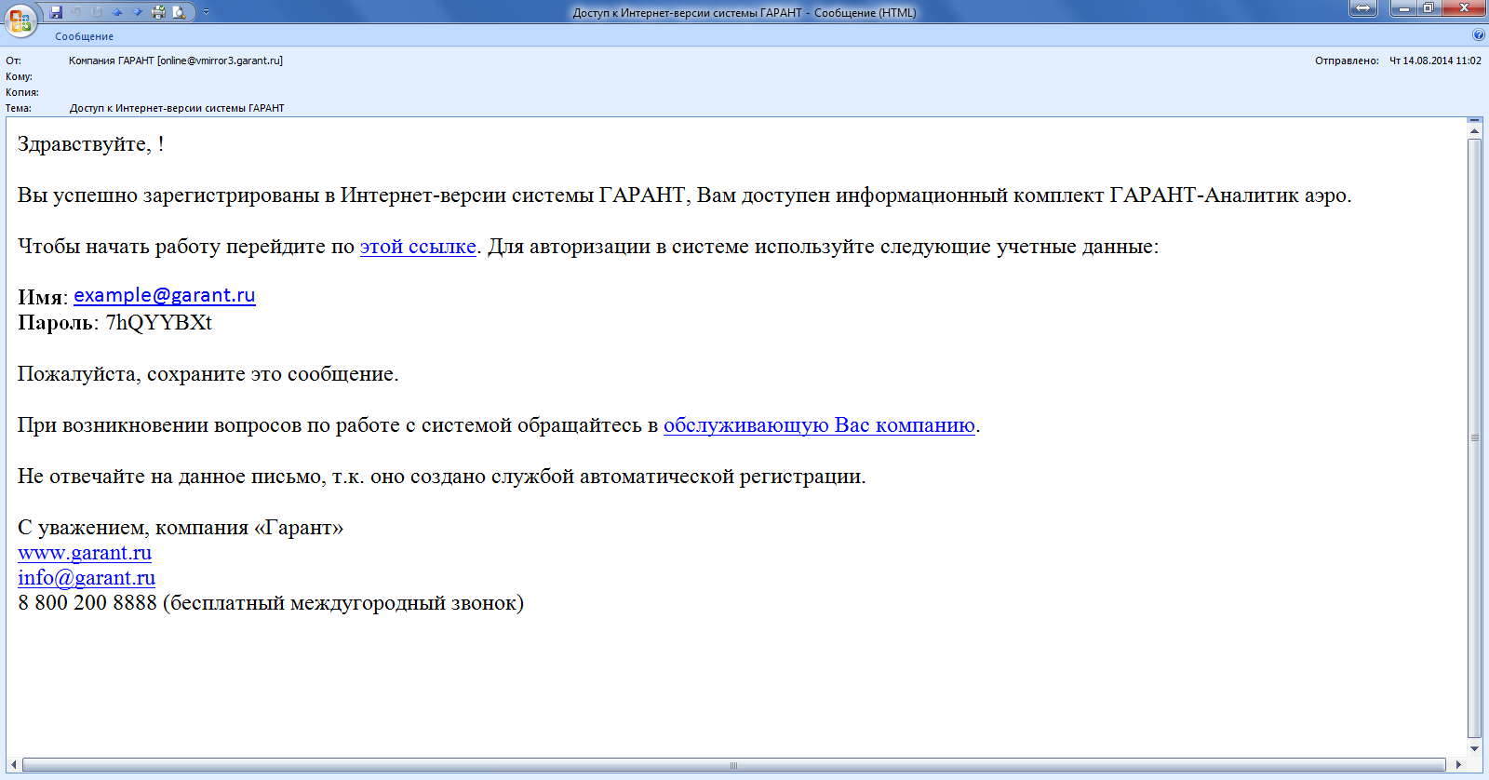Open Print Preview magnifier icon

[179, 12]
